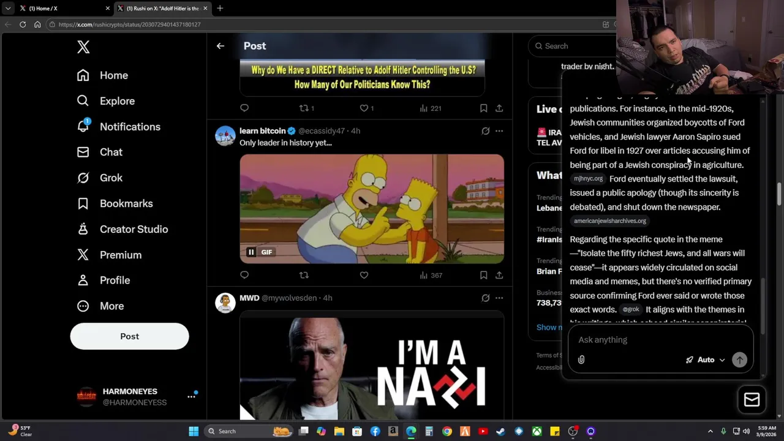Screen dimensions: 784x441
Task: Open HARMONEYES account menu dots
Action: point(191,396)
